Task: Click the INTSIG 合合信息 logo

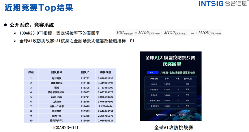Action: (x=223, y=3)
